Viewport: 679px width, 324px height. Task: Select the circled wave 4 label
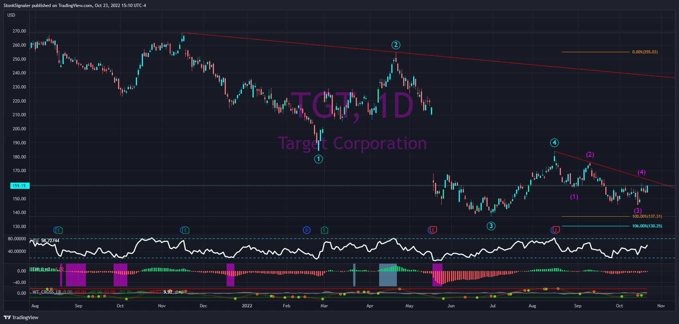(x=554, y=143)
